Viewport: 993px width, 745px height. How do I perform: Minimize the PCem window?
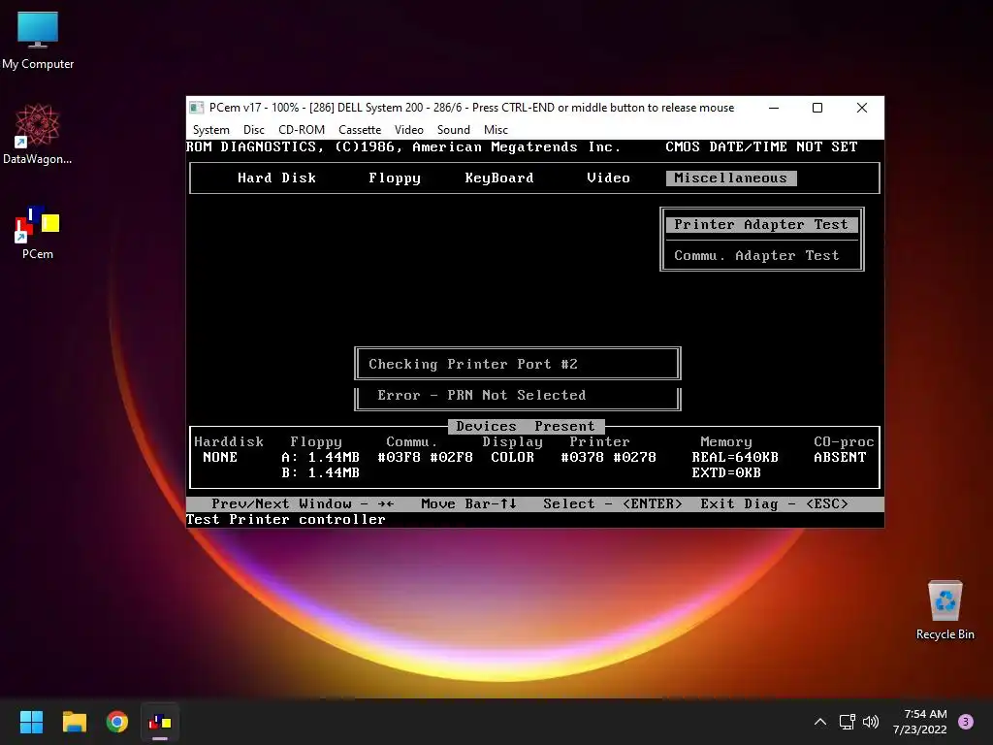[x=774, y=108]
